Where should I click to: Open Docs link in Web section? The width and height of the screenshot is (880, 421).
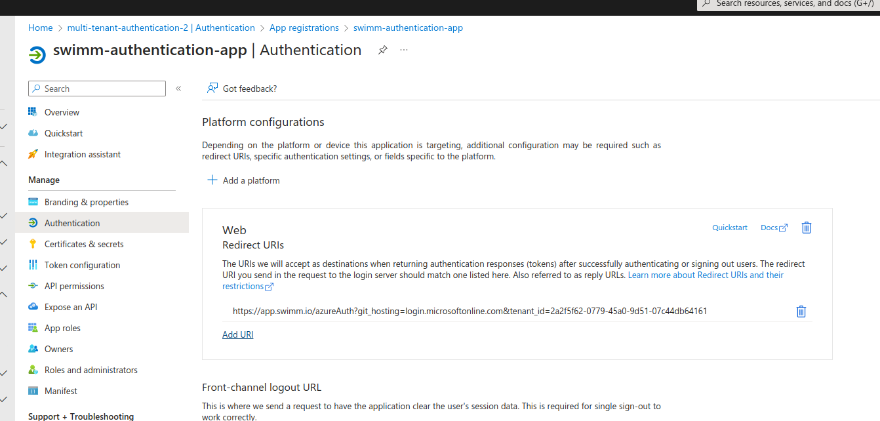tap(774, 228)
